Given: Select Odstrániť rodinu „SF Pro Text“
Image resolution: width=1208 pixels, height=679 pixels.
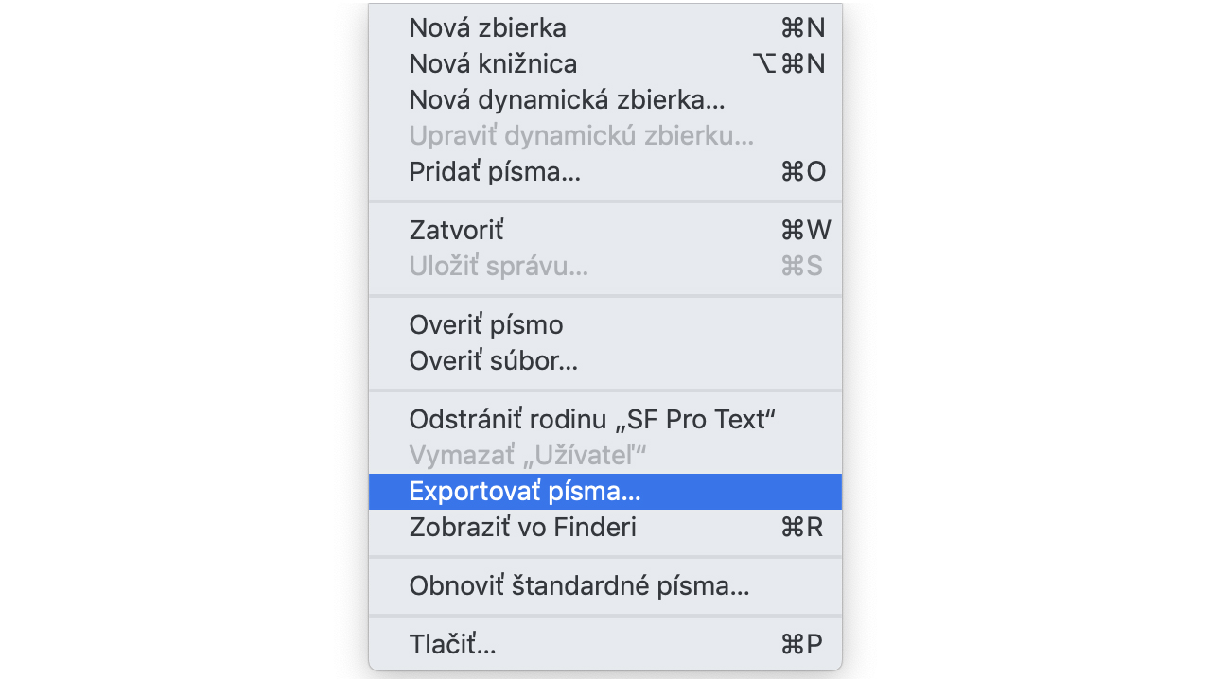Looking at the screenshot, I should click(604, 420).
